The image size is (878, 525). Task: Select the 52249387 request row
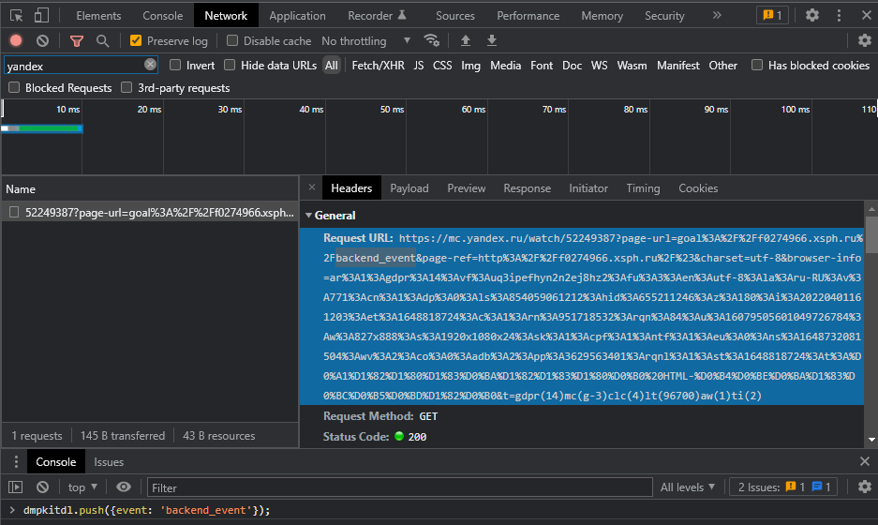click(150, 213)
